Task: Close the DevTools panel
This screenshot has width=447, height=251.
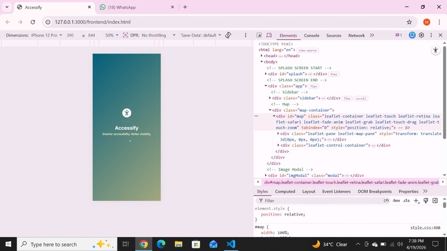Action: (x=440, y=35)
